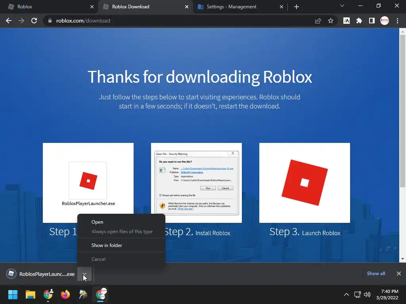Bookmark this page with the star icon
Image resolution: width=406 pixels, height=304 pixels.
tap(331, 21)
